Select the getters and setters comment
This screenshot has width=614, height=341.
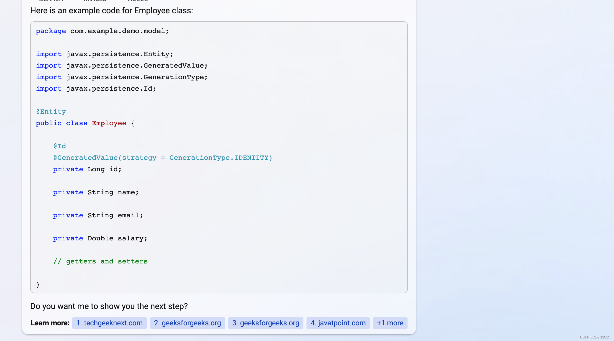click(x=100, y=261)
